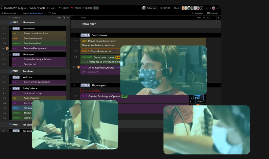Click the green start flag 15:00:00
Screen dimensions: 269x159
63,8
